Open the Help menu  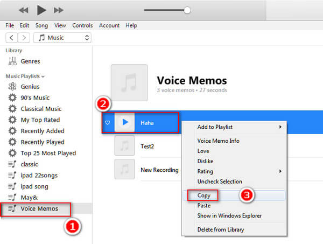(131, 25)
